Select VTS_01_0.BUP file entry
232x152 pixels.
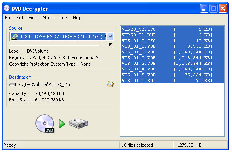(x=173, y=80)
